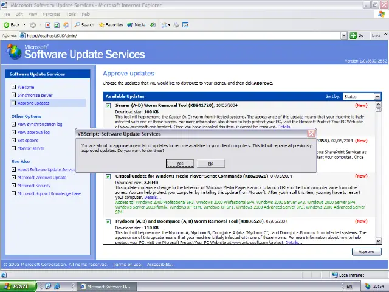Select the Approve updates sidebar link
The width and height of the screenshot is (389, 292).
tap(33, 103)
